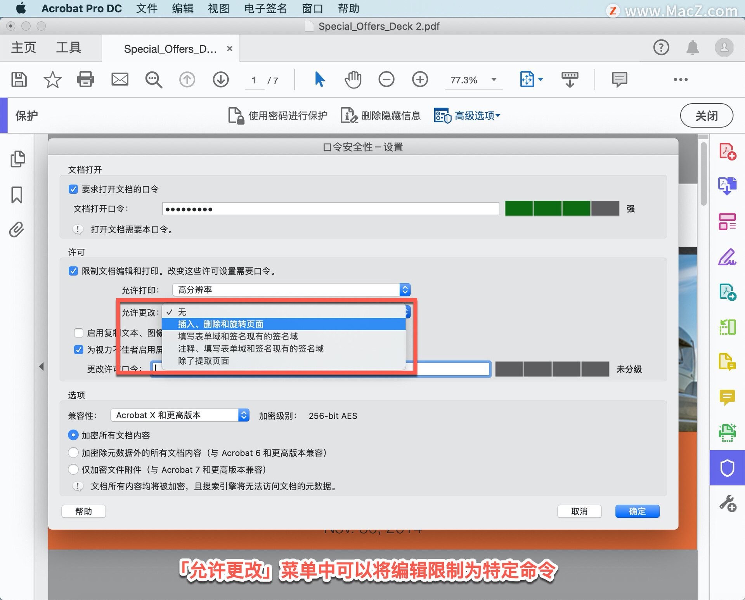Viewport: 745px width, 600px height.
Task: Click the 取消 cancel button
Action: click(x=579, y=511)
